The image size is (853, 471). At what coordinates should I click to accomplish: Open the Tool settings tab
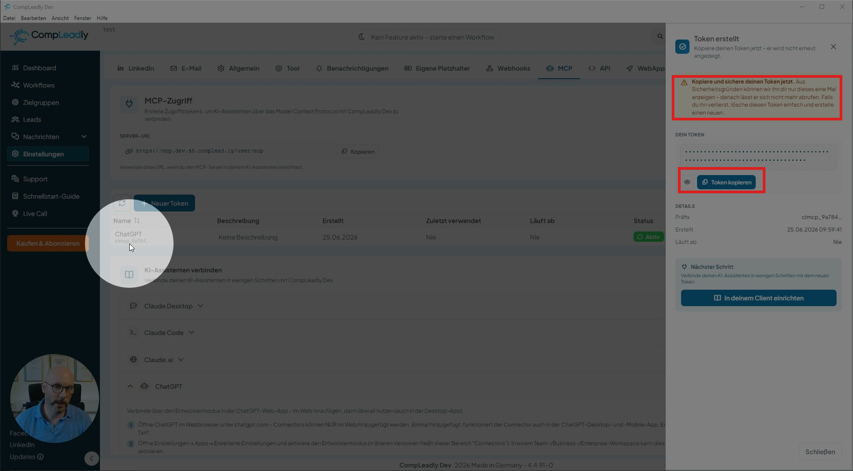287,68
